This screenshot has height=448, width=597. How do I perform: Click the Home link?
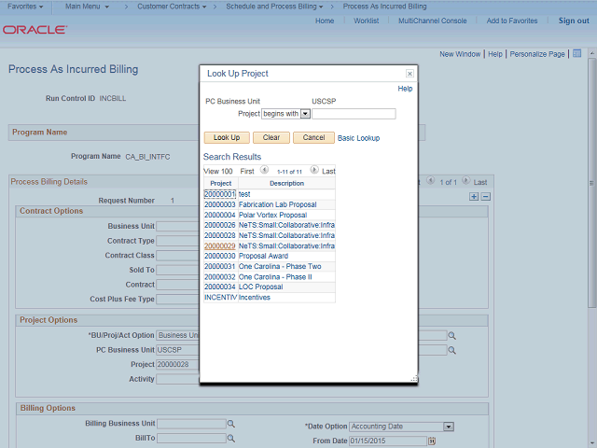325,21
